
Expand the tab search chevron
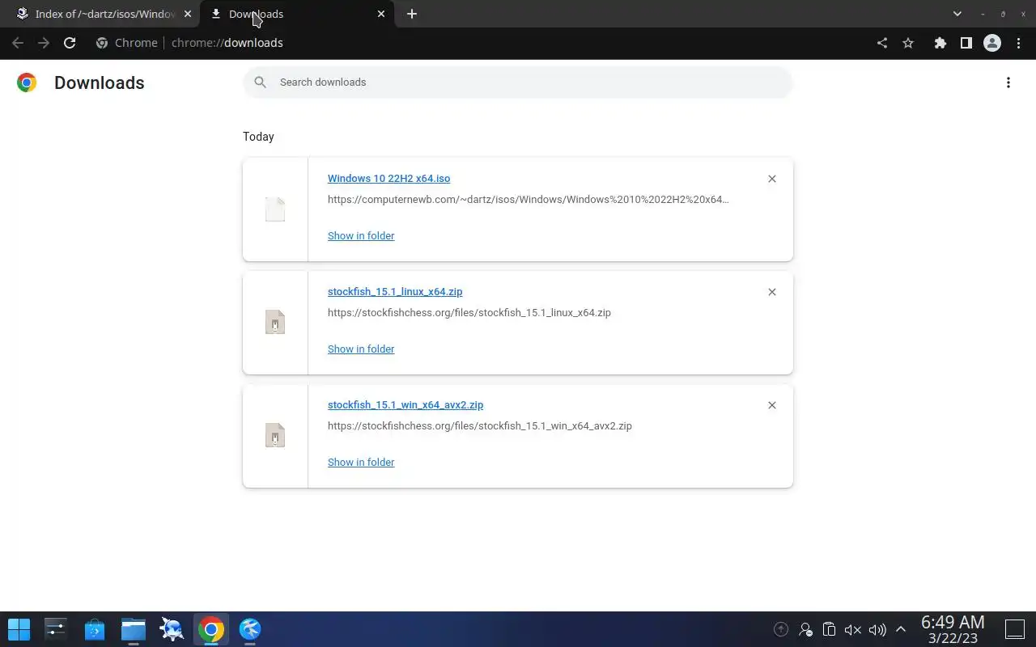[x=957, y=14]
